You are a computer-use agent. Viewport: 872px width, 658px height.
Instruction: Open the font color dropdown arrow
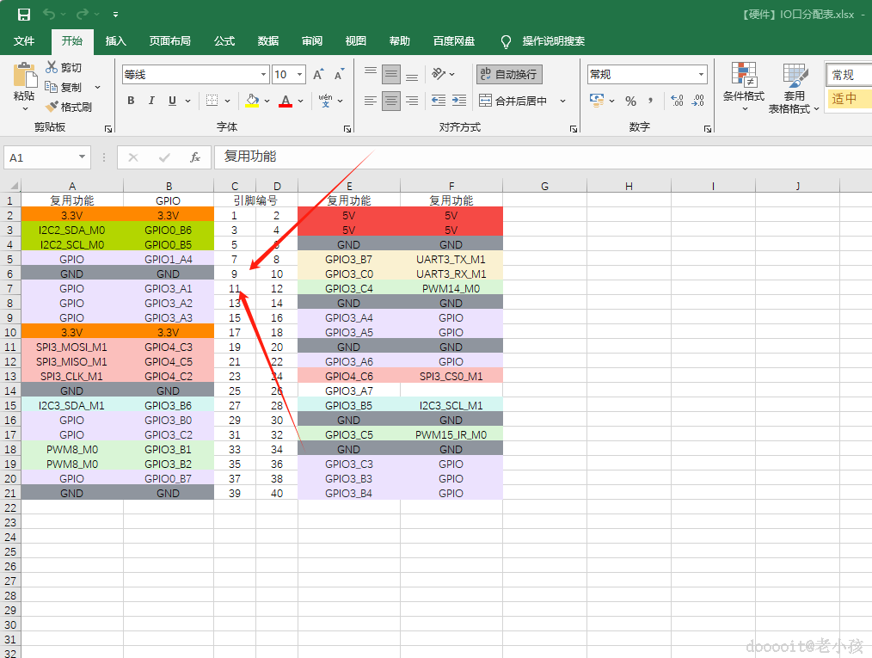pyautogui.click(x=301, y=101)
